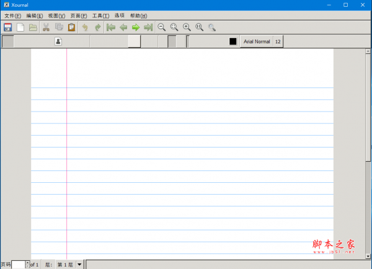
Task: Create a new blank document
Action: point(20,27)
